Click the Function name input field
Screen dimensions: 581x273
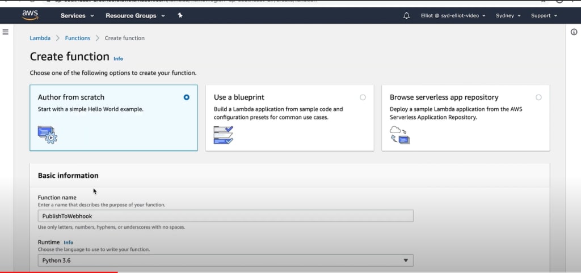pyautogui.click(x=226, y=216)
